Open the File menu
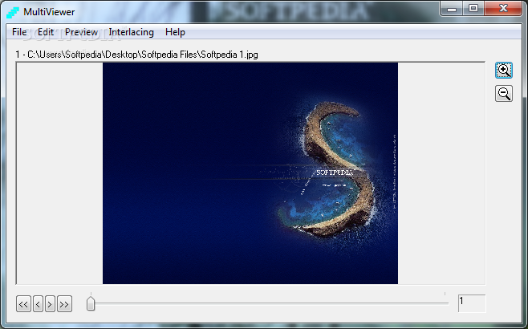Image resolution: width=528 pixels, height=329 pixels. pos(19,32)
